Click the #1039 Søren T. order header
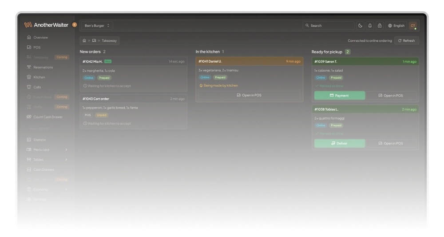This screenshot has width=444, height=237. (x=365, y=61)
